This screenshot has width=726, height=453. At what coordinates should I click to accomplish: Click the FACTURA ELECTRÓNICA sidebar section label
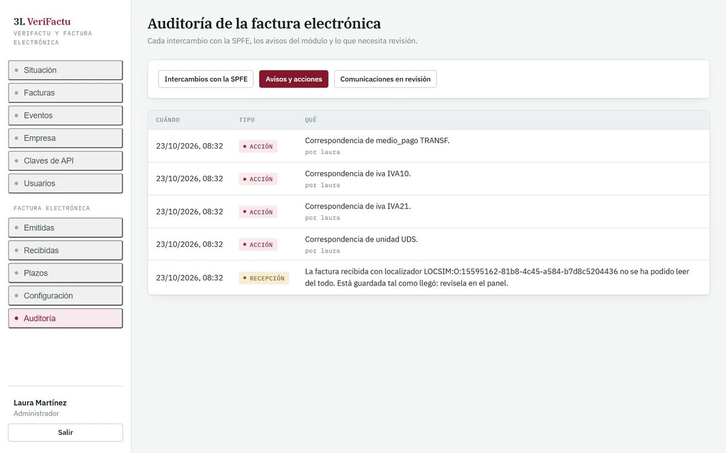click(x=52, y=208)
